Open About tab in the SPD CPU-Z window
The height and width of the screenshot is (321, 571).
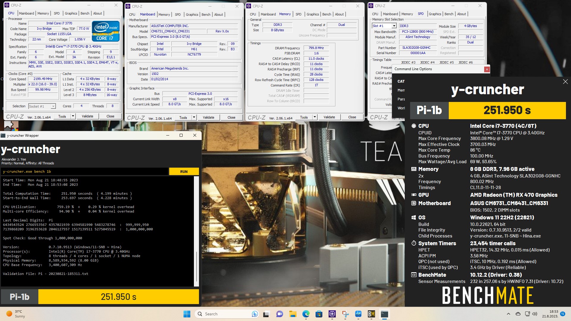point(461,14)
